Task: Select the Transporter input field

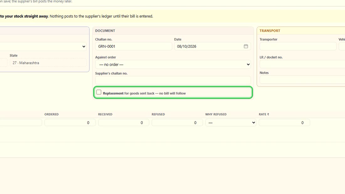Action: point(298,46)
